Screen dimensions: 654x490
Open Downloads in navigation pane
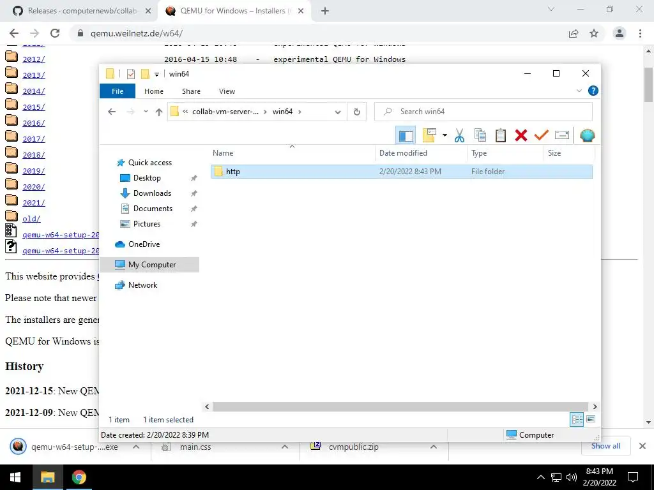pyautogui.click(x=152, y=193)
